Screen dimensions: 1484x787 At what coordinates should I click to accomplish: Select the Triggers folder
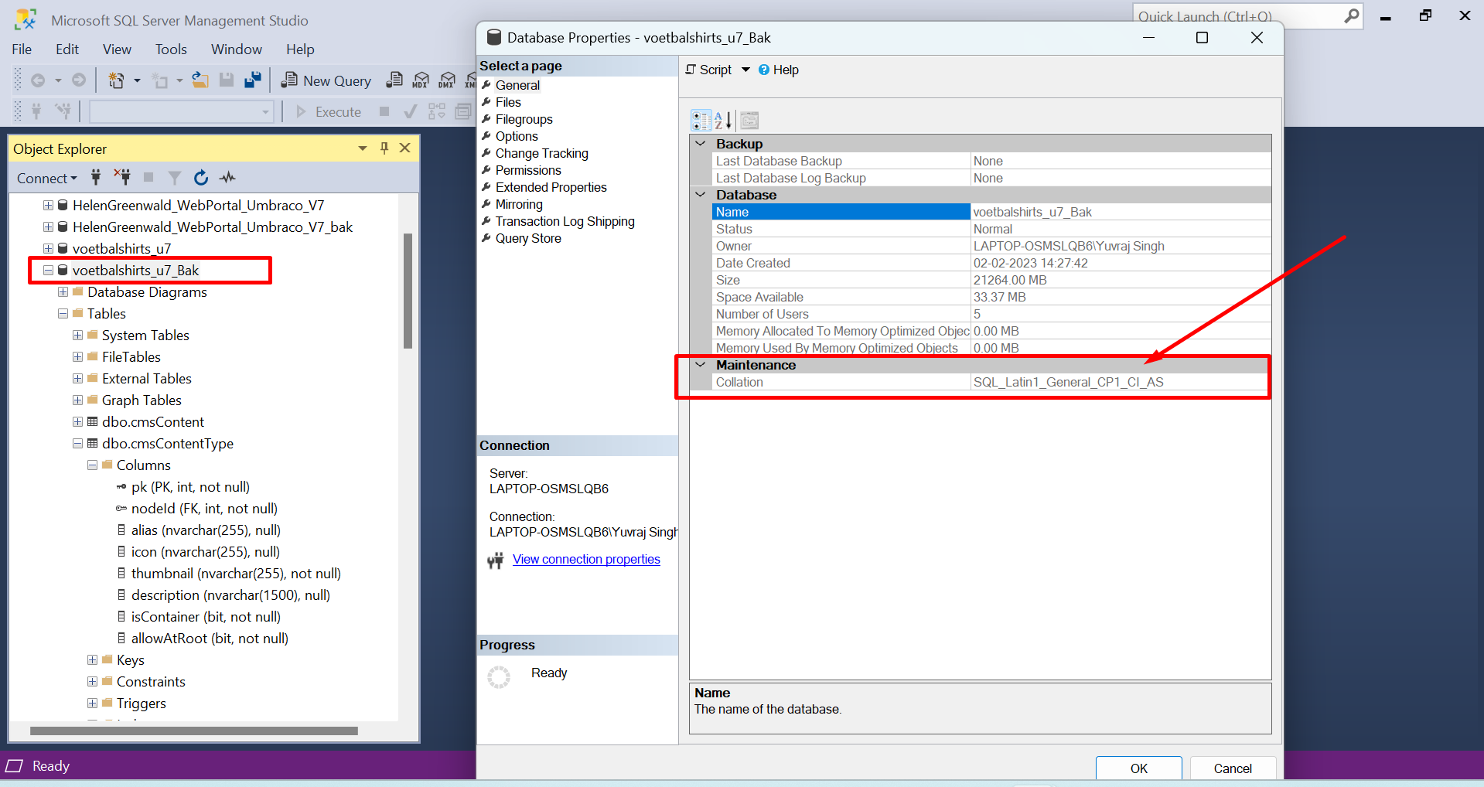click(x=141, y=704)
